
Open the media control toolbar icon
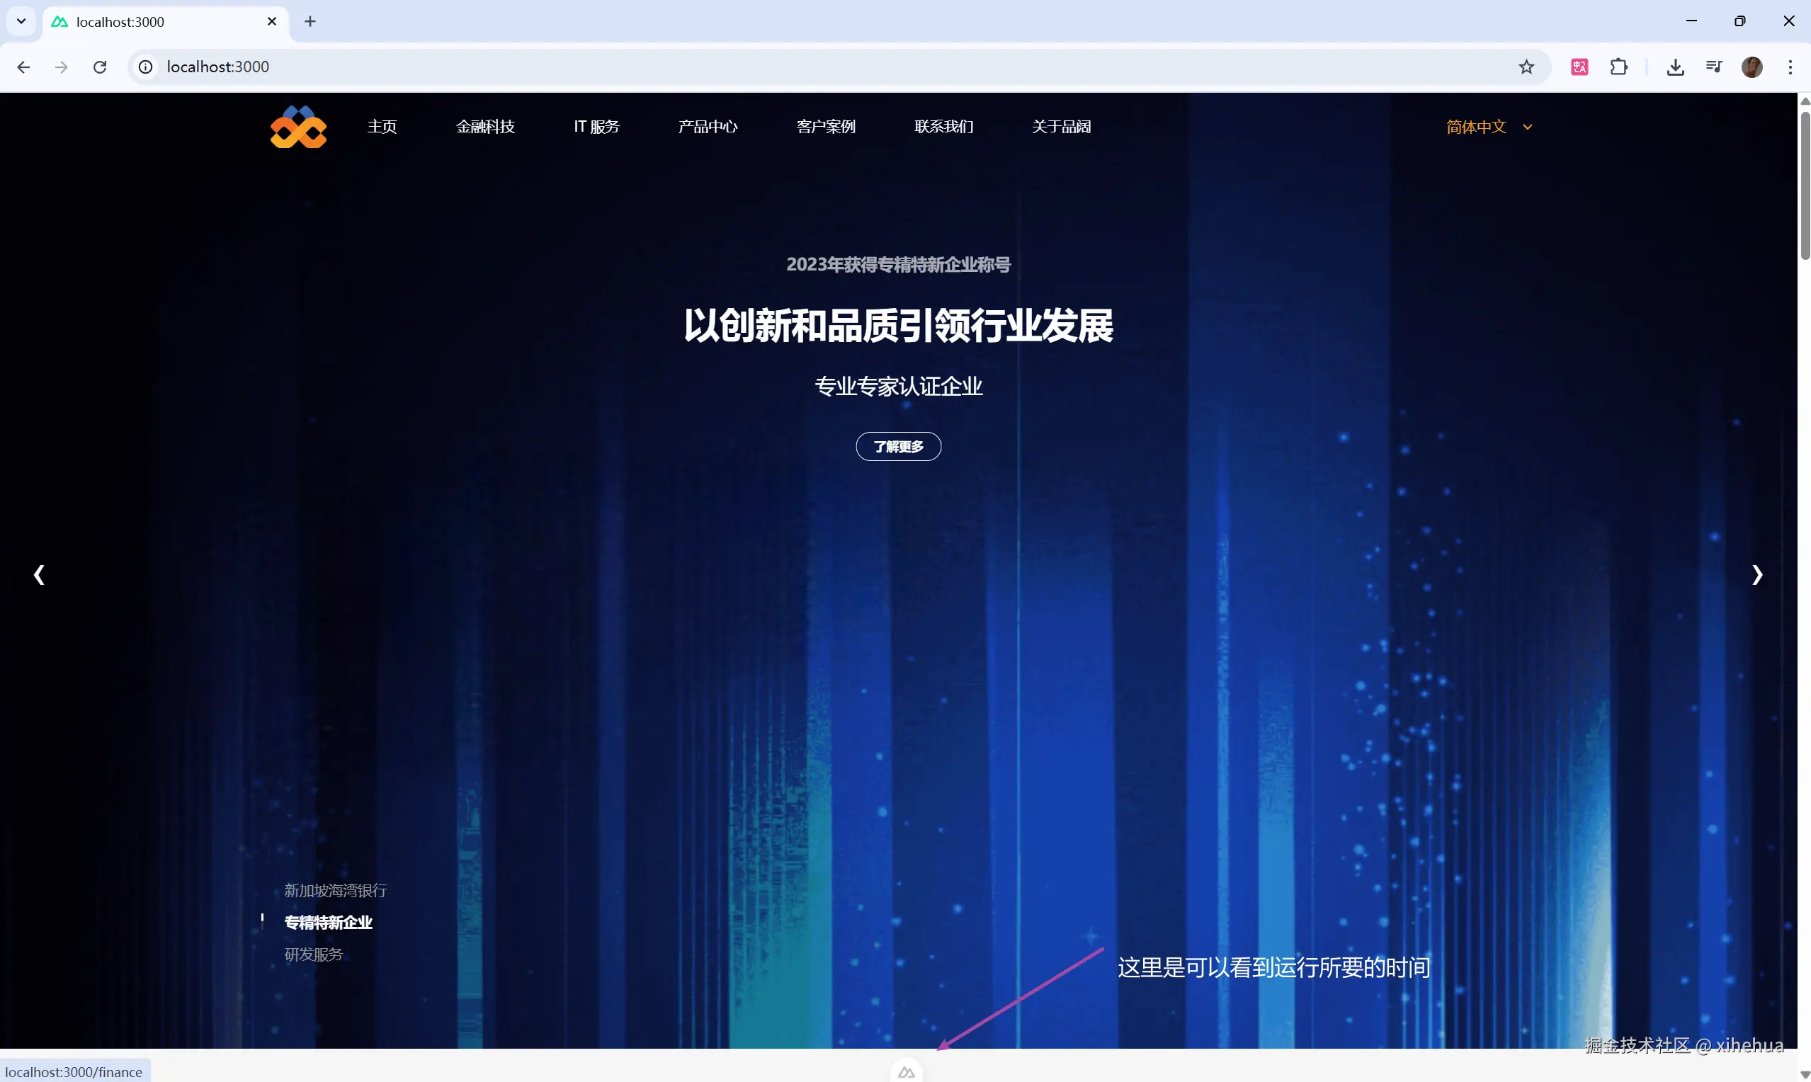[x=1713, y=67]
